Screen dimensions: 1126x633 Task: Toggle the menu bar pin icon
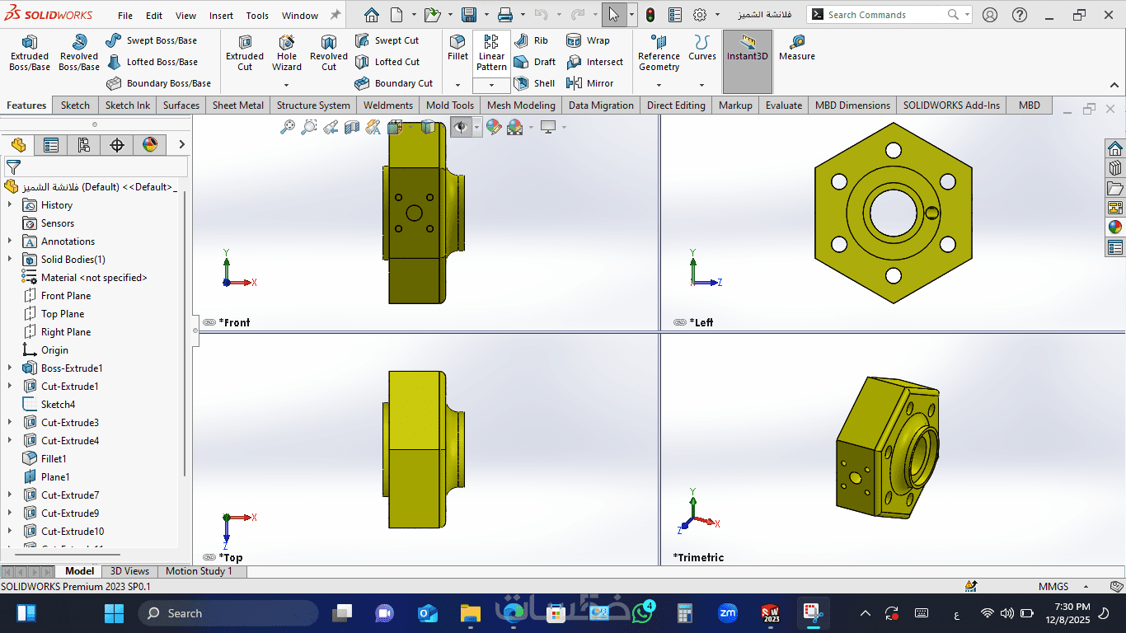point(335,15)
